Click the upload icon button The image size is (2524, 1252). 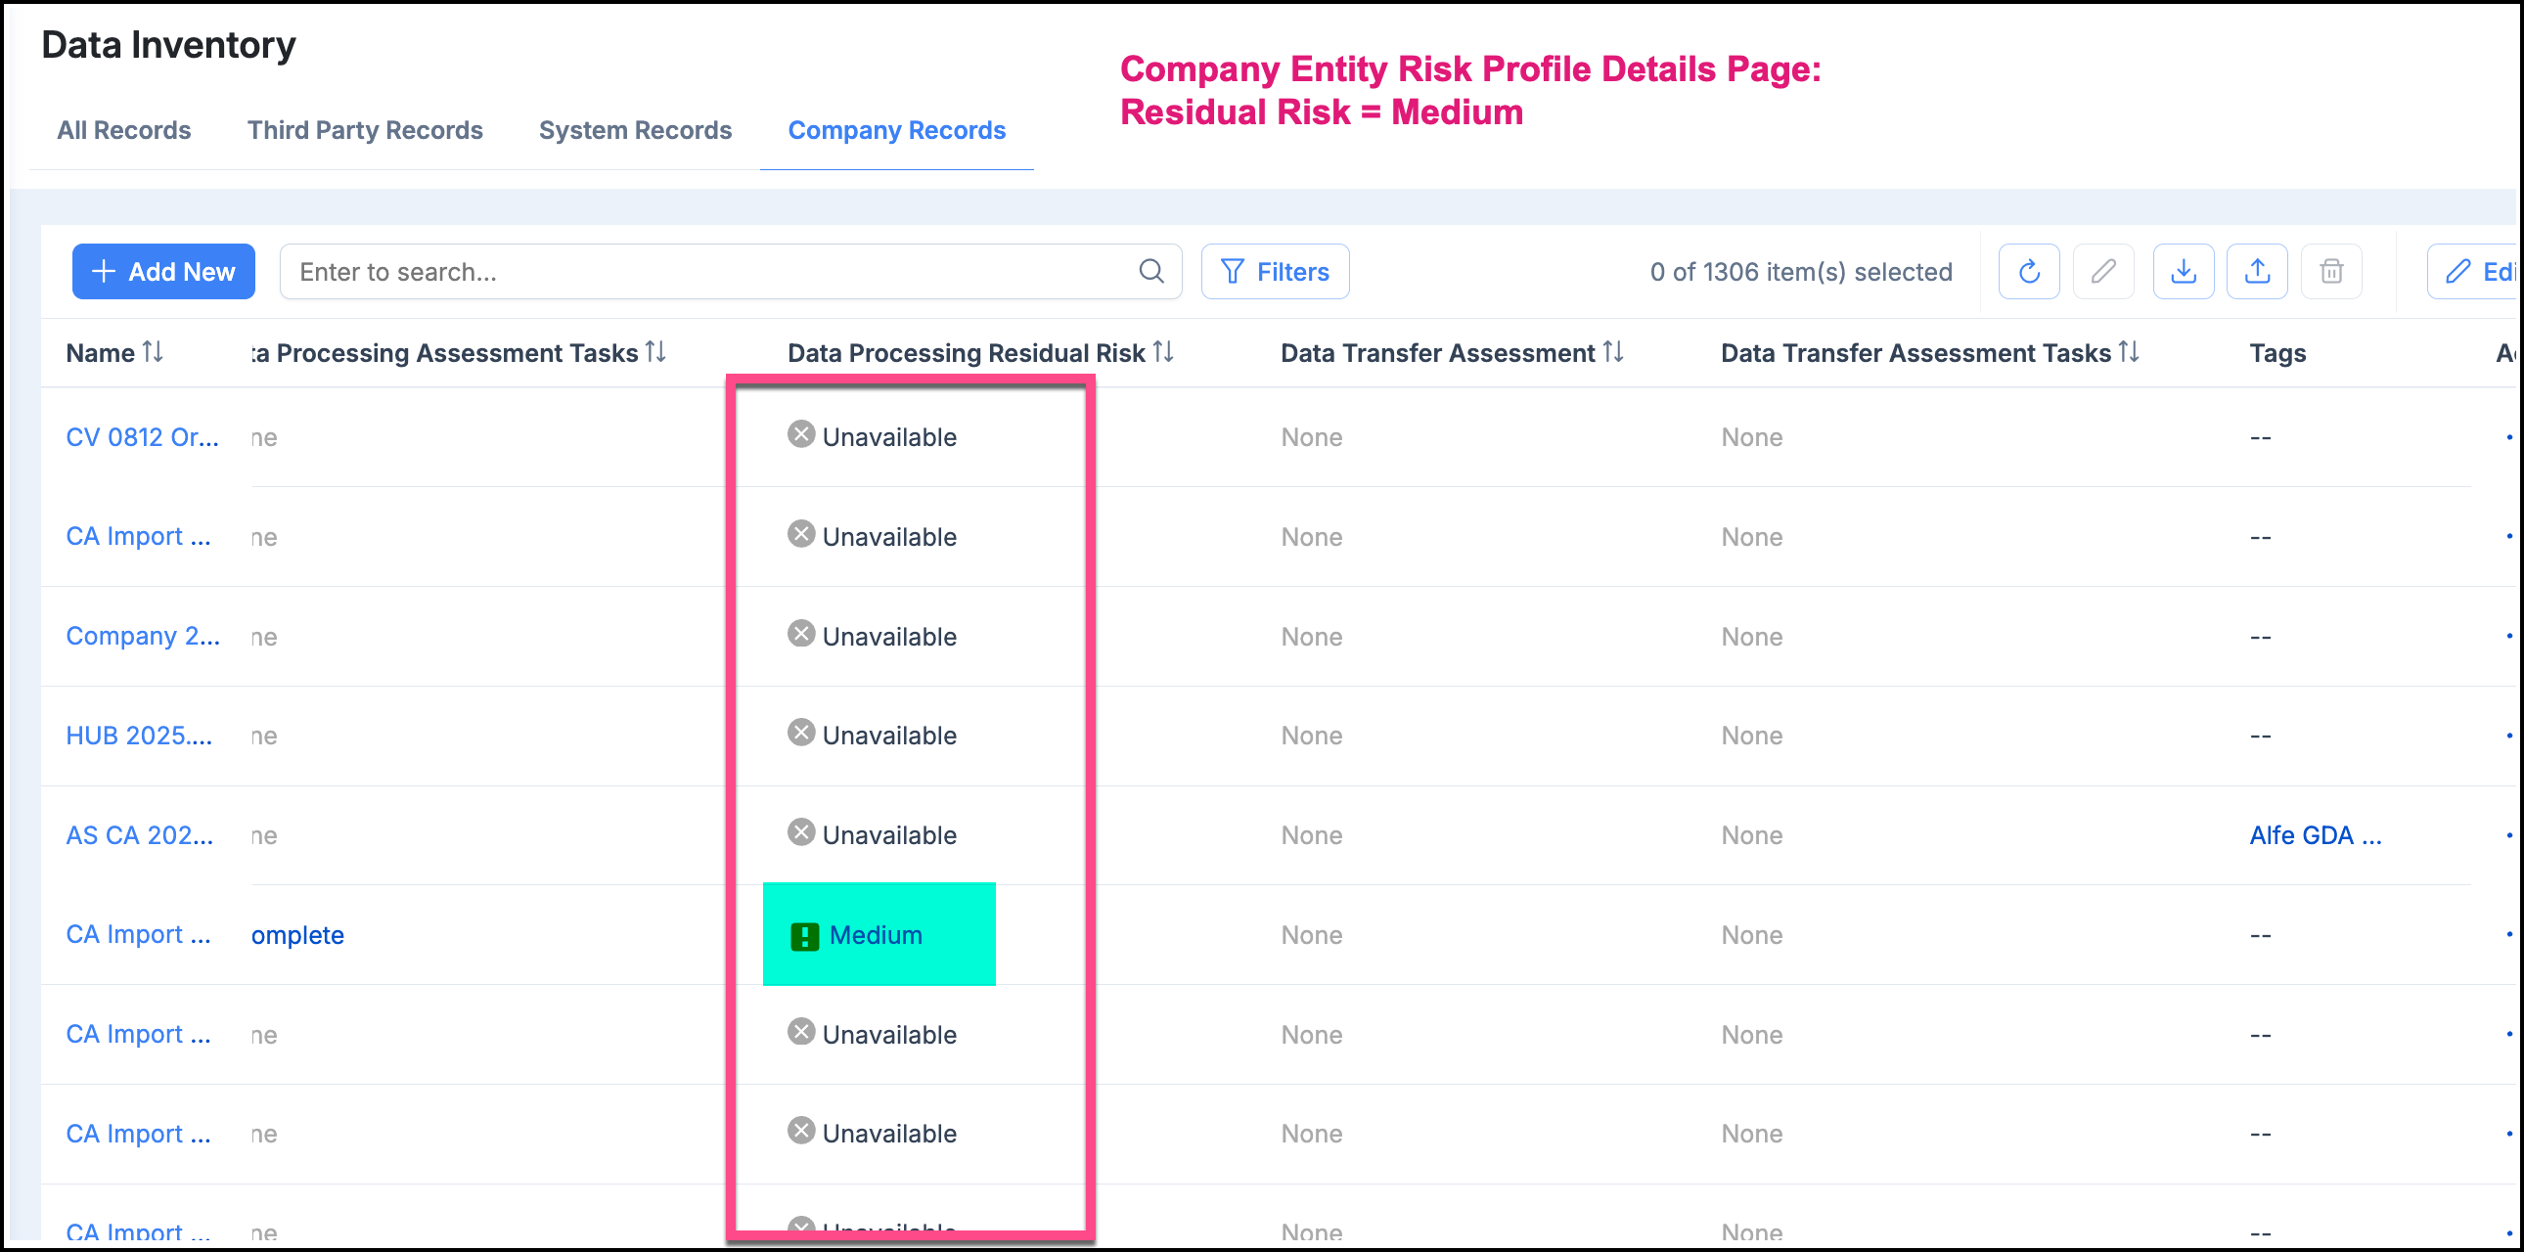click(x=2258, y=271)
